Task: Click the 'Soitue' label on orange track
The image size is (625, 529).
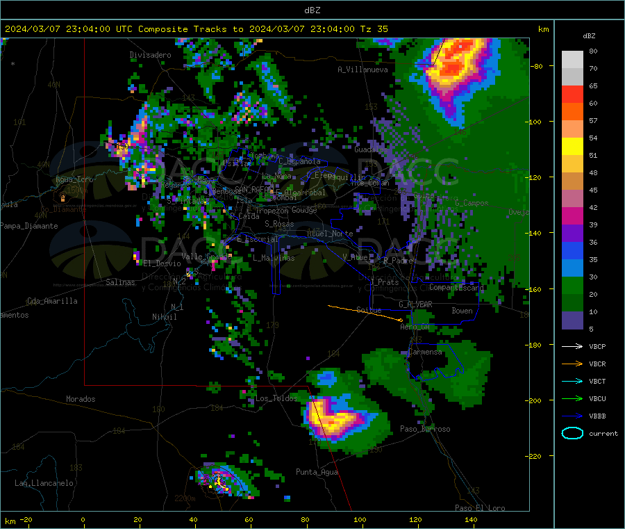Action: [369, 310]
